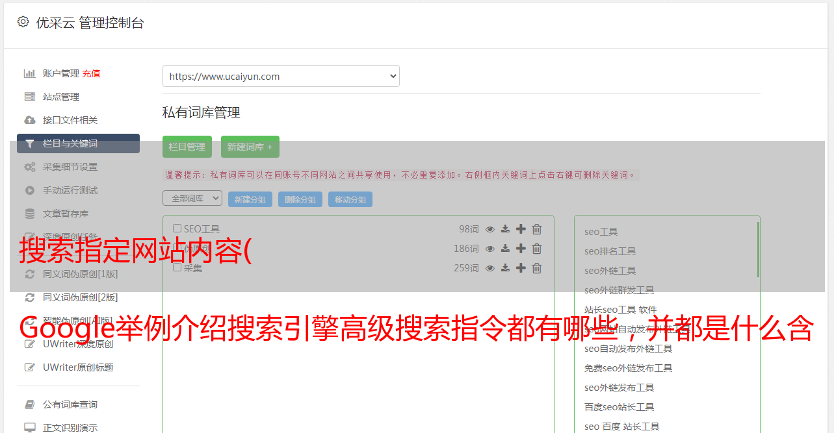View words in the 采集 library
834x433 pixels.
point(490,268)
